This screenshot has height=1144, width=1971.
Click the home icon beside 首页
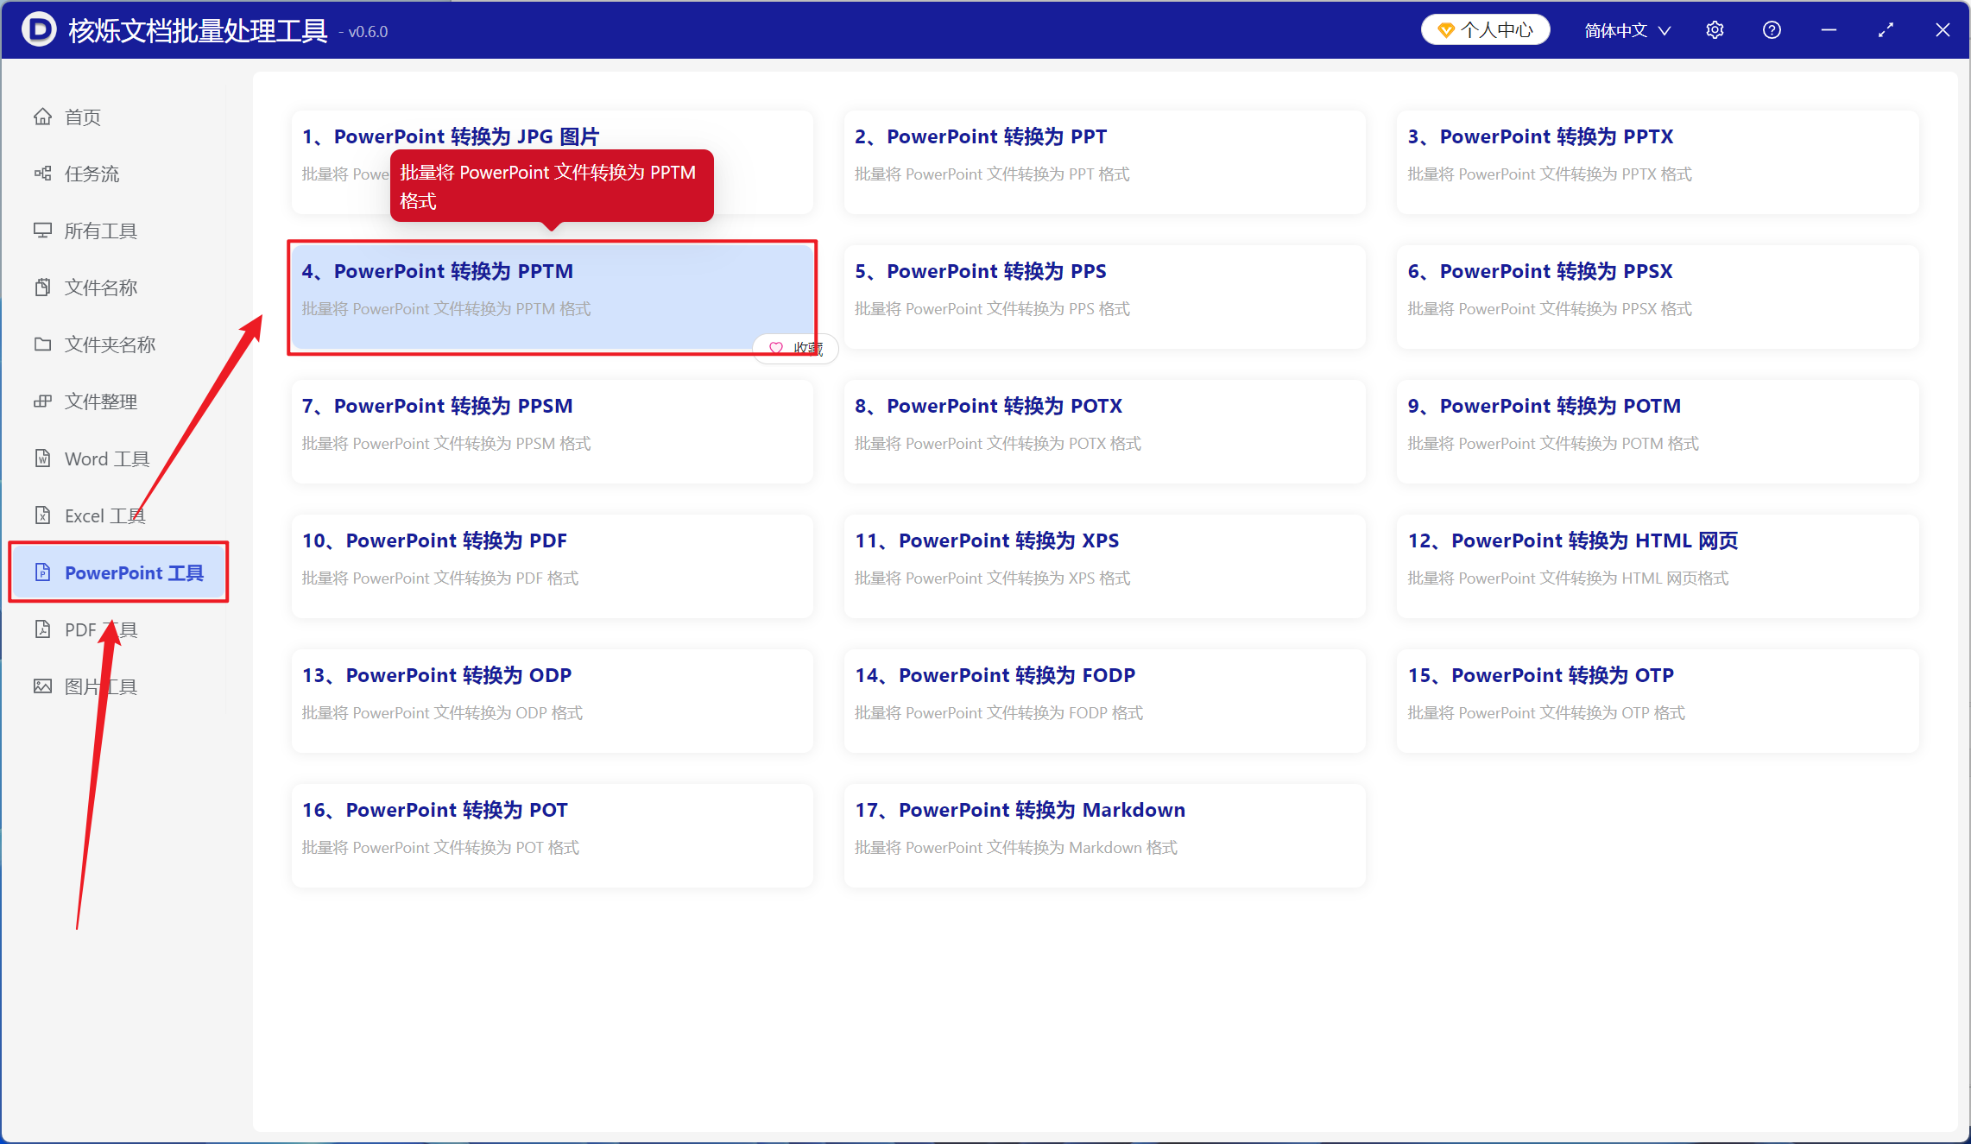point(42,117)
